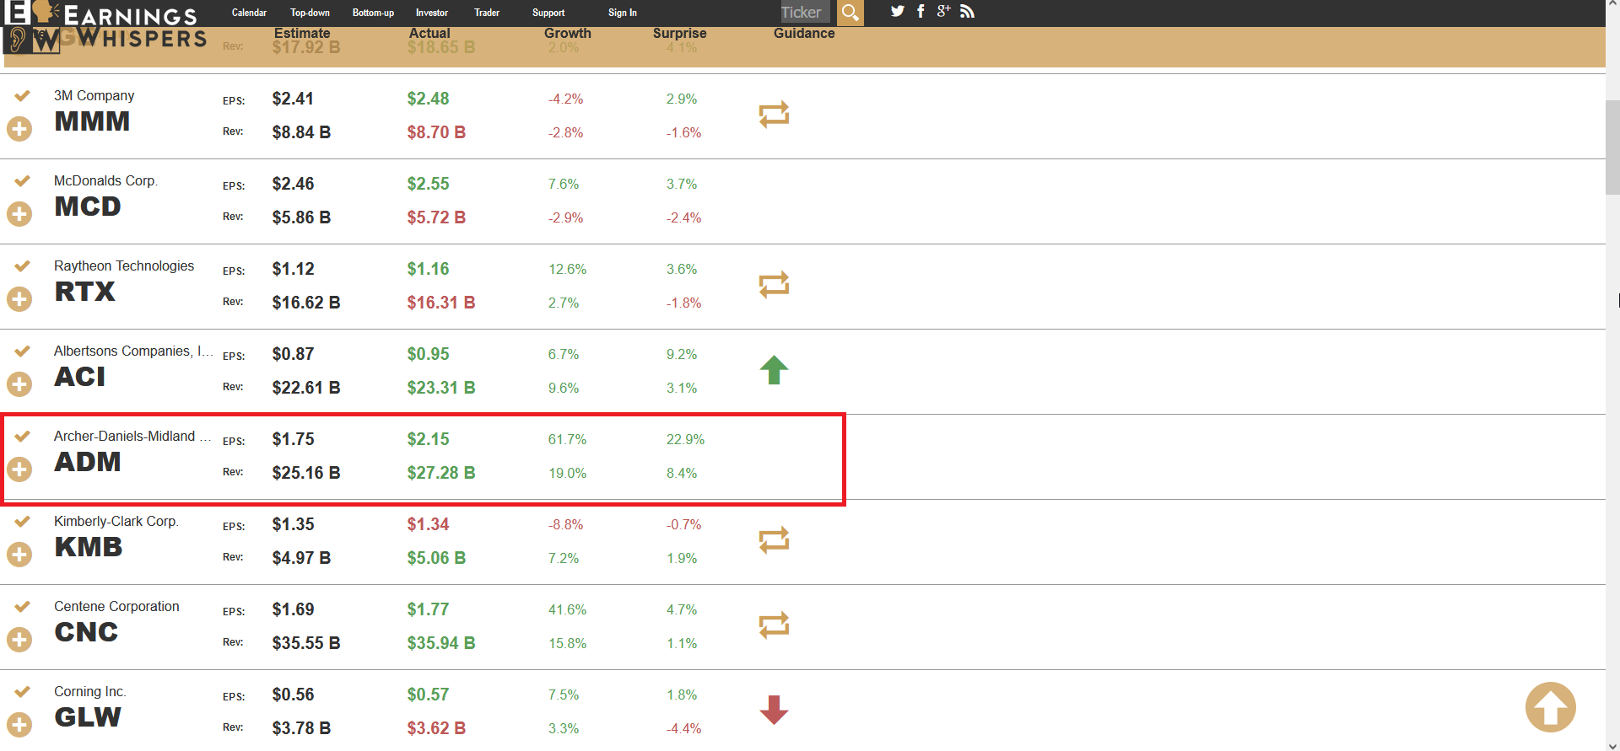1620x751 pixels.
Task: Click the guidance repeat arrows icon for MMM
Action: [x=774, y=115]
